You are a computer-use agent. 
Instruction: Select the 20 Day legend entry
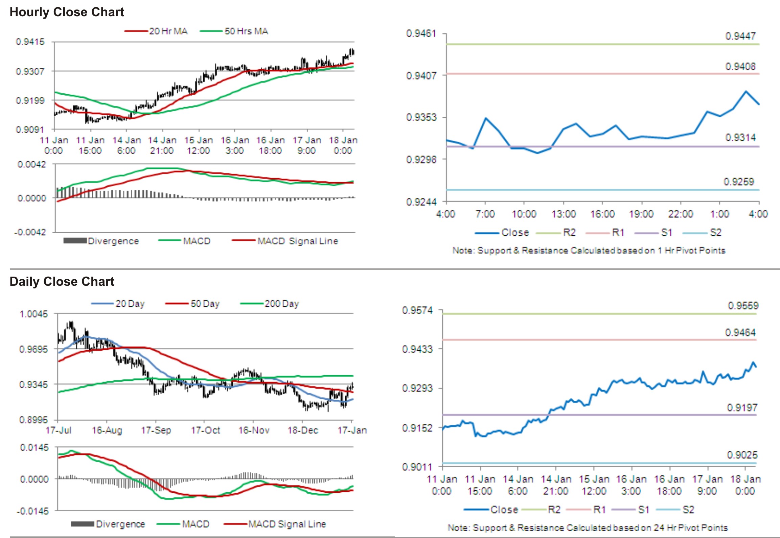point(118,304)
